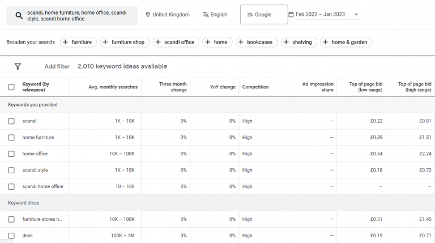The width and height of the screenshot is (435, 243).
Task: Click the United Kingdom location pin icon
Action: [148, 15]
